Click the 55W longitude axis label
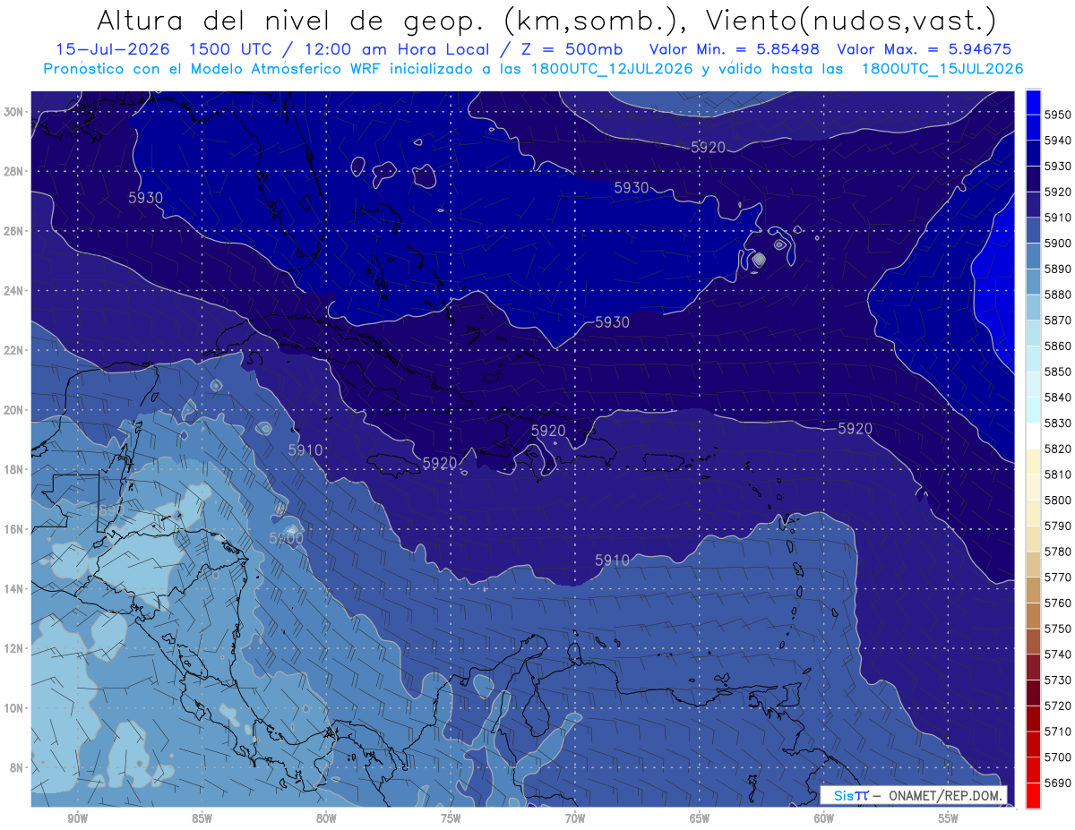Image resolution: width=1075 pixels, height=830 pixels. coord(949,817)
